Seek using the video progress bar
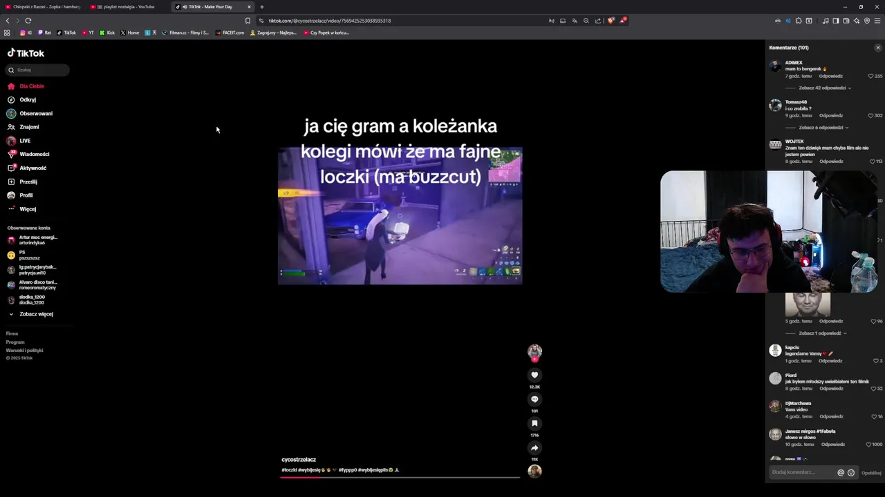The image size is (885, 497). (400, 477)
